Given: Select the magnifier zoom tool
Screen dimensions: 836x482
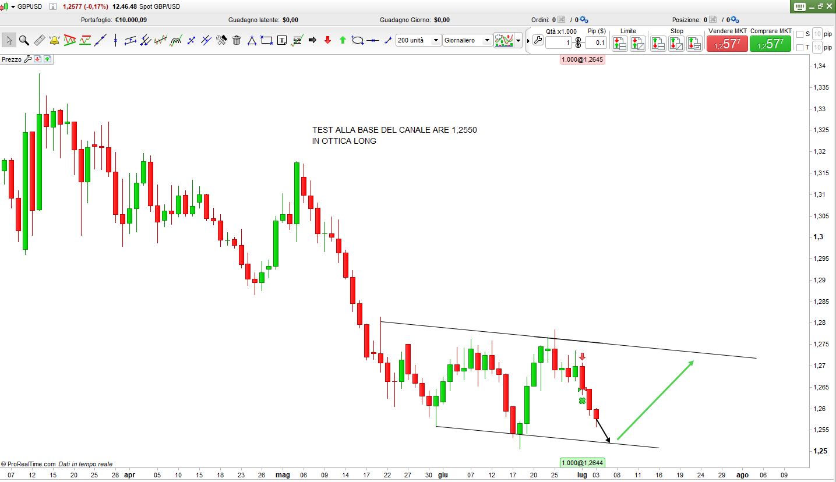Looking at the screenshot, I should click(24, 40).
